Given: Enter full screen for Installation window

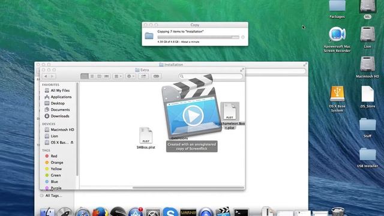Looking at the screenshot, I should [x=305, y=64].
